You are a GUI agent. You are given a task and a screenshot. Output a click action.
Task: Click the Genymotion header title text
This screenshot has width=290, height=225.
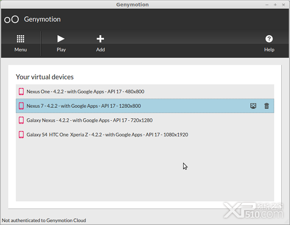pyautogui.click(x=42, y=19)
